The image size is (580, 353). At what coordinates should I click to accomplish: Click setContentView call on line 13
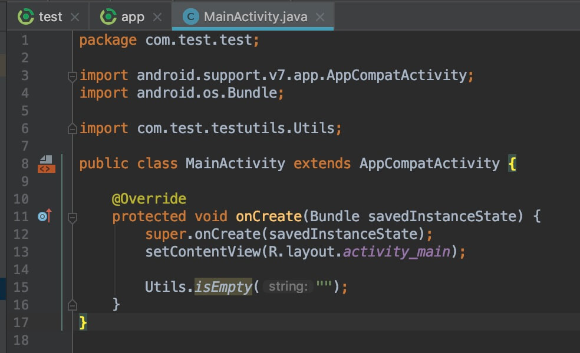tap(203, 252)
